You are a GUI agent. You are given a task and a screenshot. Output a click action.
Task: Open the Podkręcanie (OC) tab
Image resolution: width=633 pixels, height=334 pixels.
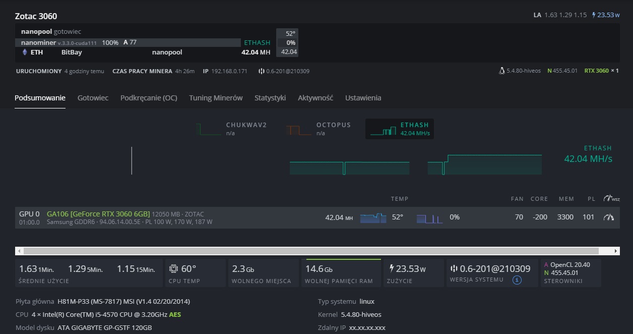click(x=149, y=98)
